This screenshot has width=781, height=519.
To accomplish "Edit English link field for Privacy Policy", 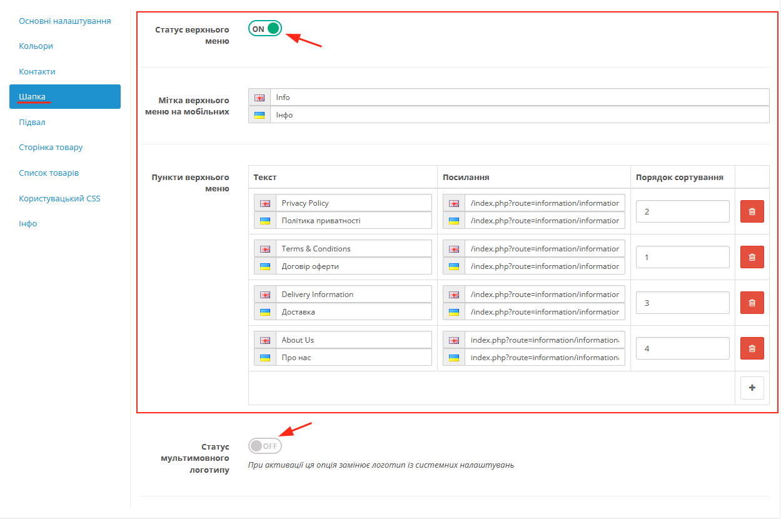I will point(545,203).
